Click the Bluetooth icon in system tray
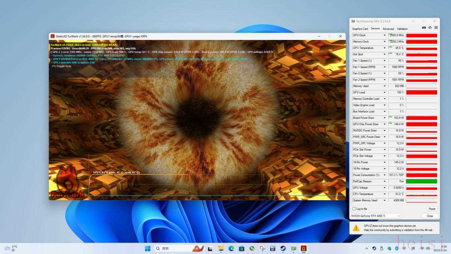The height and width of the screenshot is (254, 451). coord(397,248)
